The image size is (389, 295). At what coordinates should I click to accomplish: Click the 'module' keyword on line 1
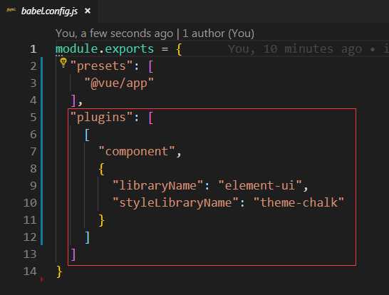(77, 48)
